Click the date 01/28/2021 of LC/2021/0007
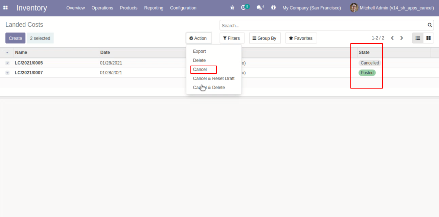439x217 pixels. coord(111,73)
